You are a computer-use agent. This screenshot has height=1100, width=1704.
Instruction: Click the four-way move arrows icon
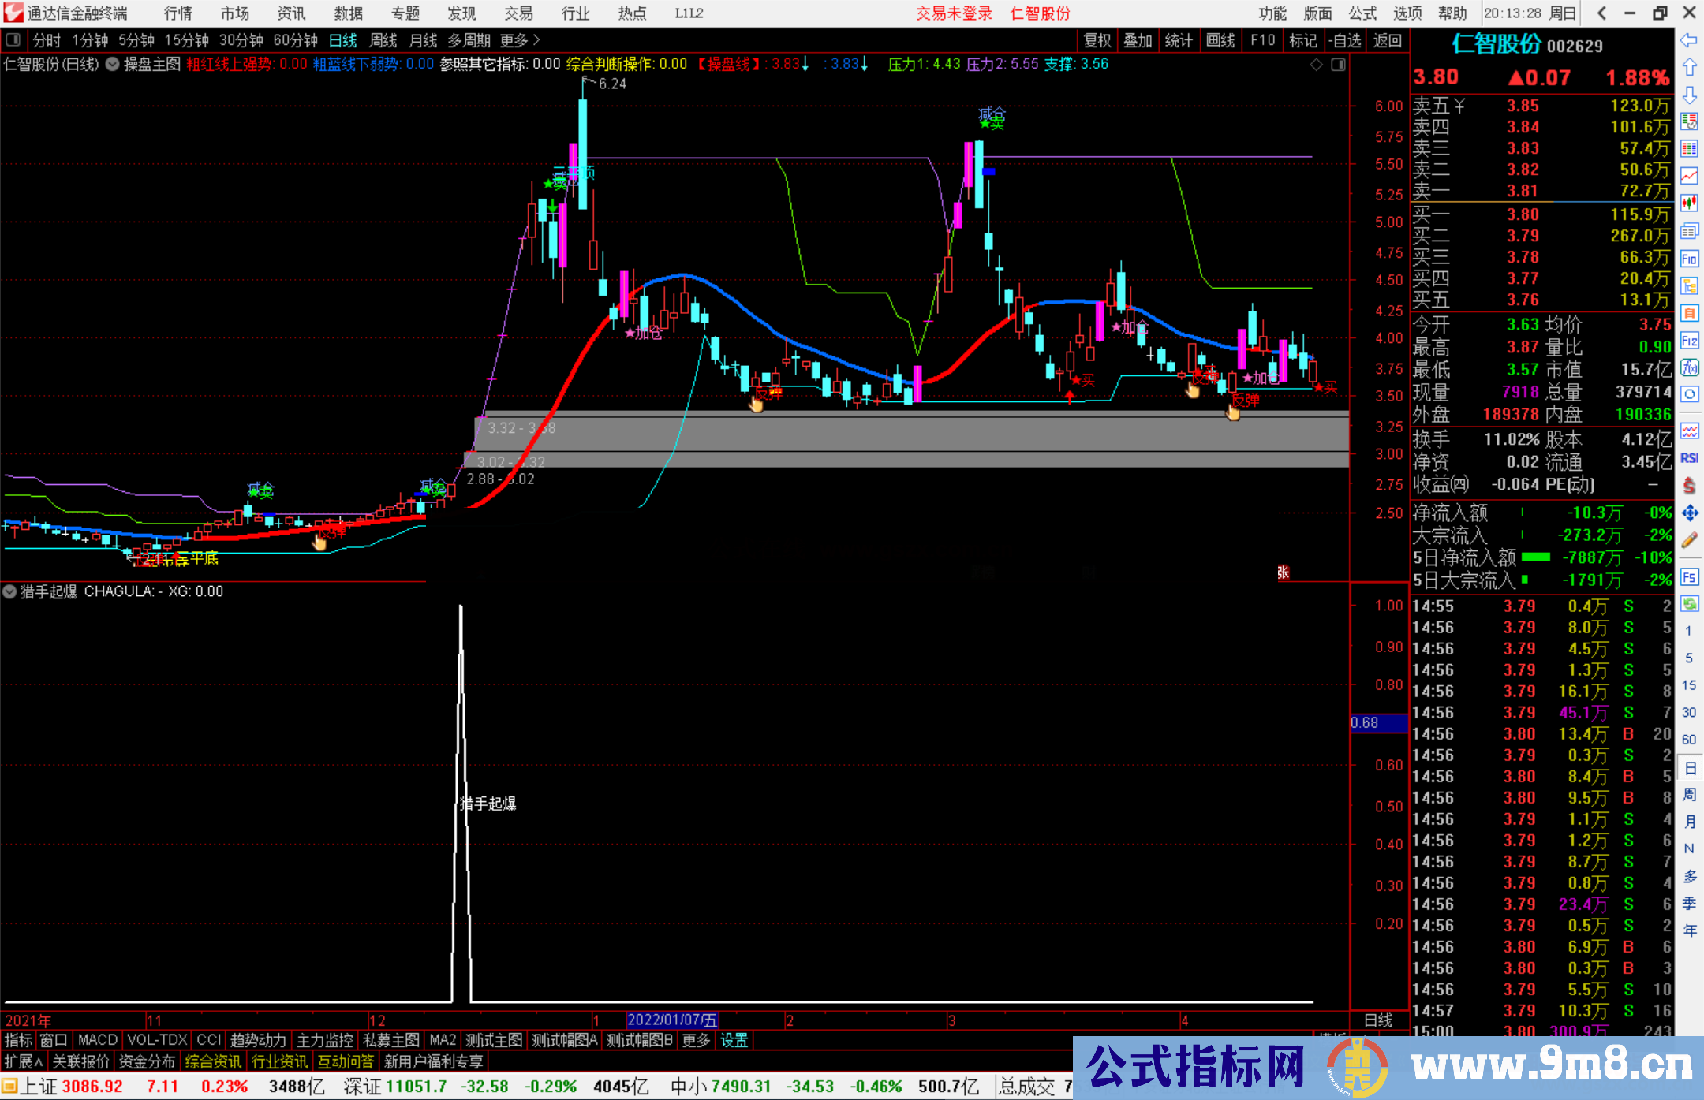1689,513
